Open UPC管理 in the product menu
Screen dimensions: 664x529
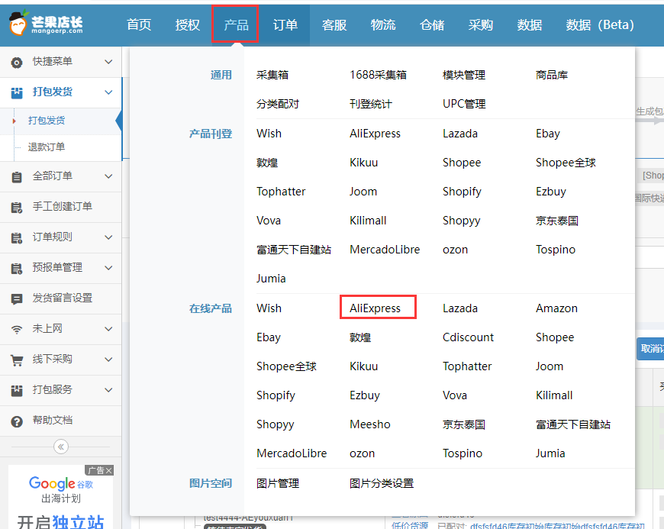[464, 104]
